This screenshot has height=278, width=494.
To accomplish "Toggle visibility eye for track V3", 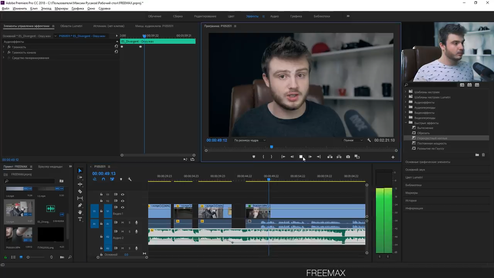I will point(123,194).
